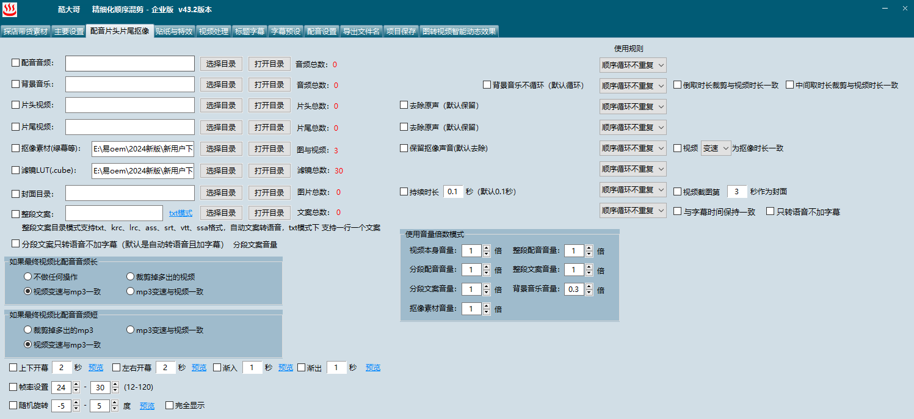Open usage rule dropdown for 配音音频 row

pos(633,65)
